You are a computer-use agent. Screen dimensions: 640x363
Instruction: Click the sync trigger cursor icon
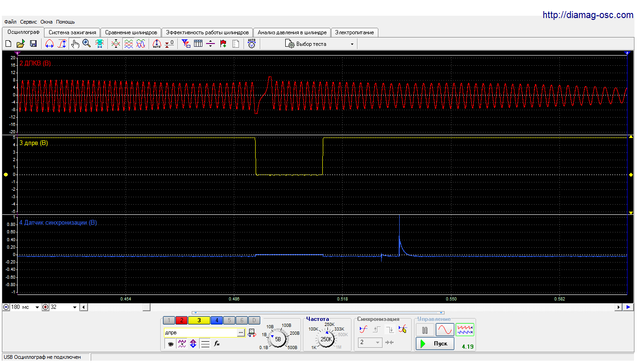click(x=402, y=329)
